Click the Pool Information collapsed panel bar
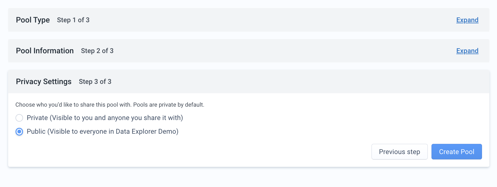This screenshot has height=187, width=497. point(249,51)
